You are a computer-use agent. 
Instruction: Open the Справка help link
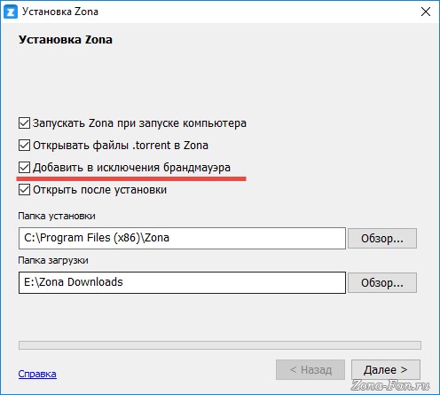click(x=37, y=374)
